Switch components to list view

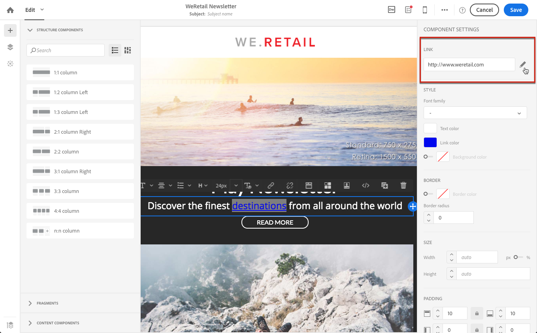point(115,50)
